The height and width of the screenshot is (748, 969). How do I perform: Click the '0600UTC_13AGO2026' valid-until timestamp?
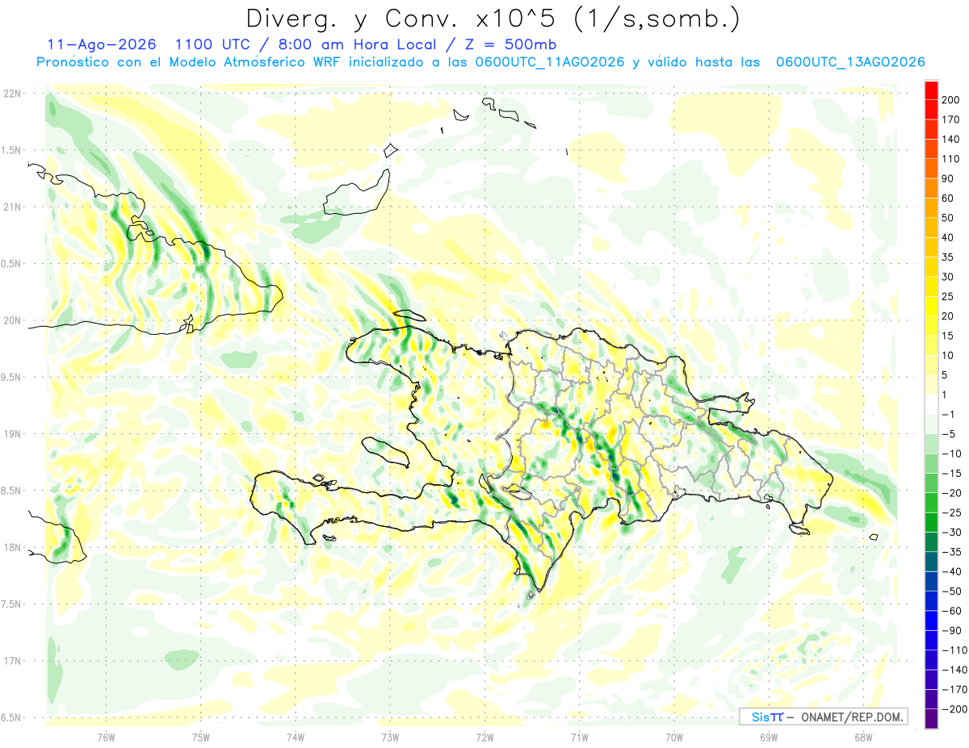pos(850,62)
